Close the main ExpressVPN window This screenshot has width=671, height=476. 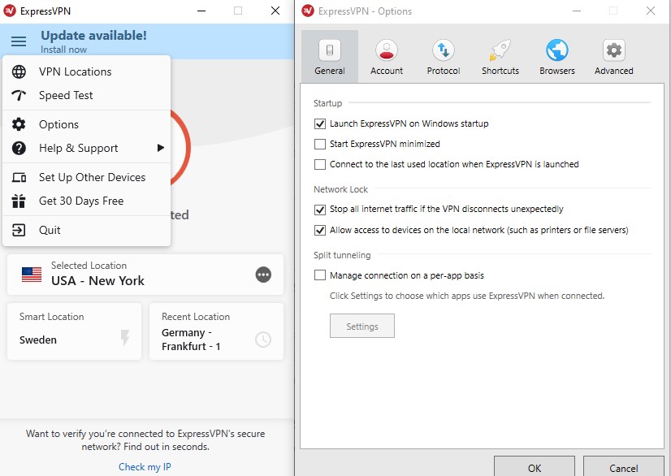pos(275,11)
